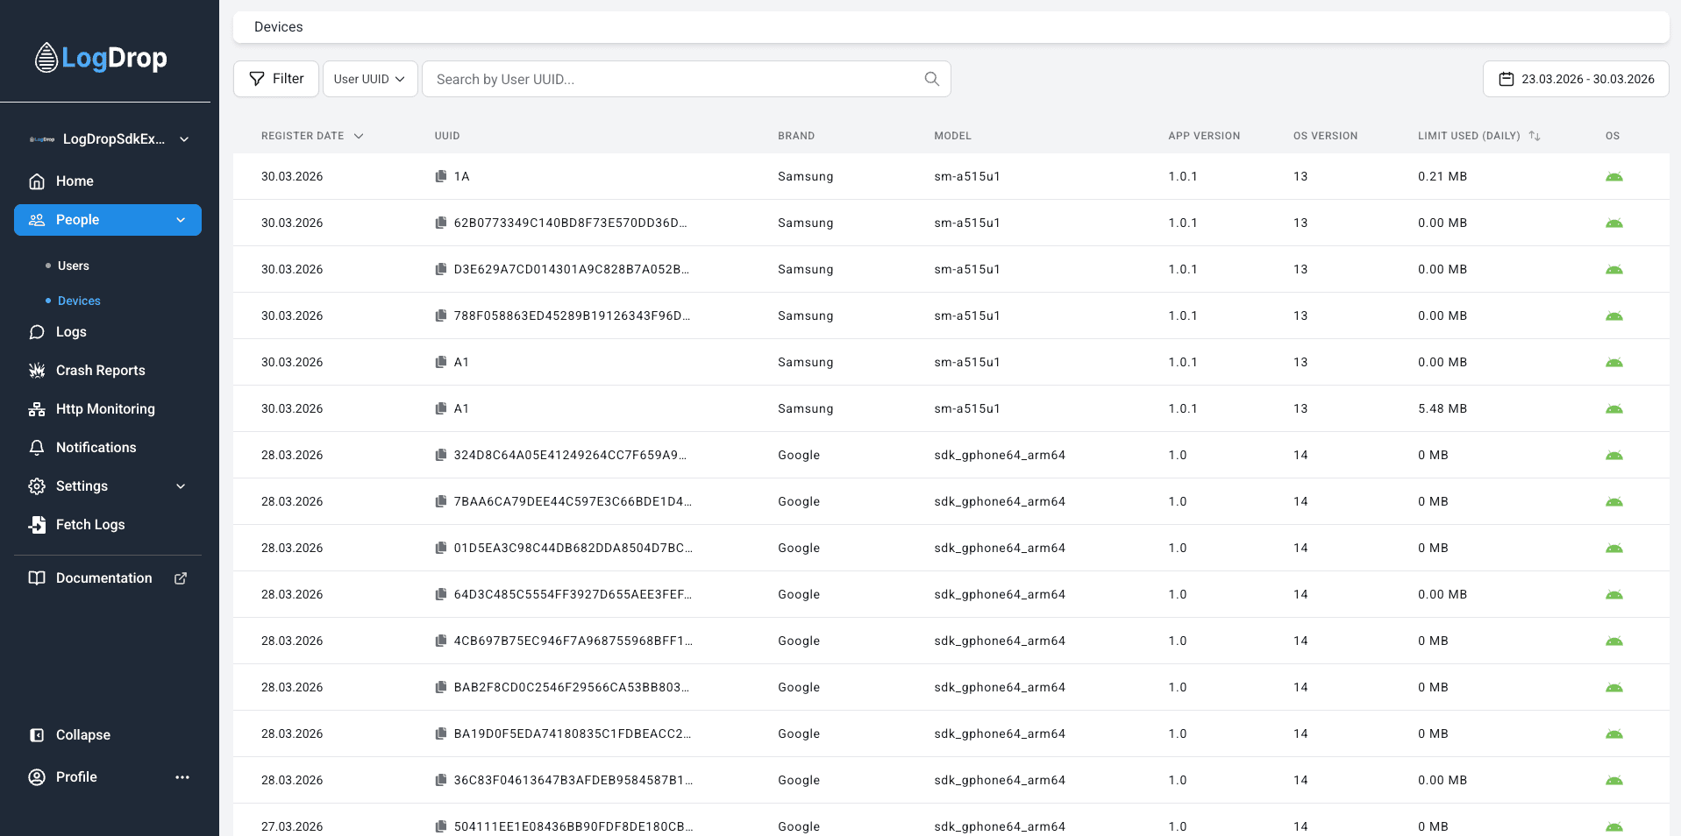
Task: Open the Fetch Logs page
Action: (x=108, y=525)
